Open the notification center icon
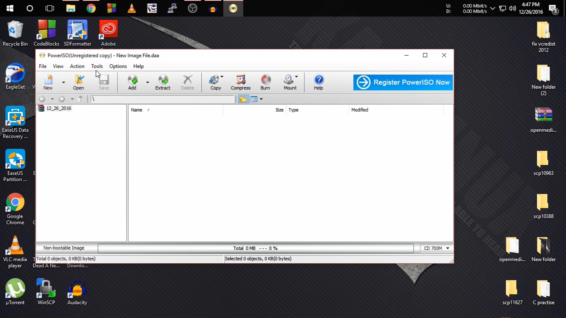 coord(553,9)
